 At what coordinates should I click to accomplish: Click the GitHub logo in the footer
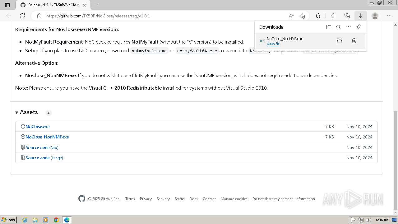[82, 198]
